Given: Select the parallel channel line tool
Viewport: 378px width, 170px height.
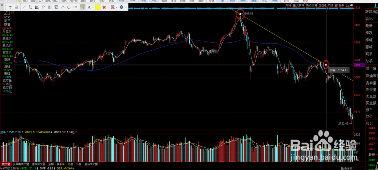Looking at the screenshot, I should pyautogui.click(x=43, y=7).
